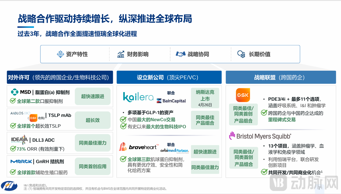Click 同类最佳产品组合 tag under Kailera

[x=205, y=120]
